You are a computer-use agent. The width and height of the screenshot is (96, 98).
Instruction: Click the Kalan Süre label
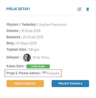pyautogui.click(x=16, y=66)
